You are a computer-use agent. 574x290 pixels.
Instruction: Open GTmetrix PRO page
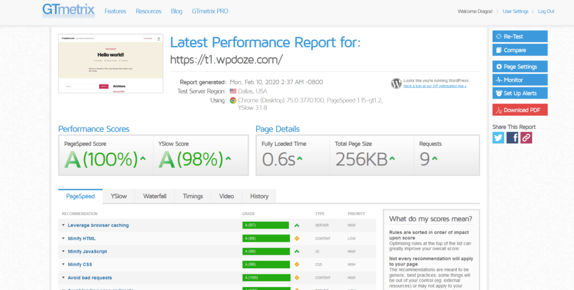pyautogui.click(x=210, y=11)
